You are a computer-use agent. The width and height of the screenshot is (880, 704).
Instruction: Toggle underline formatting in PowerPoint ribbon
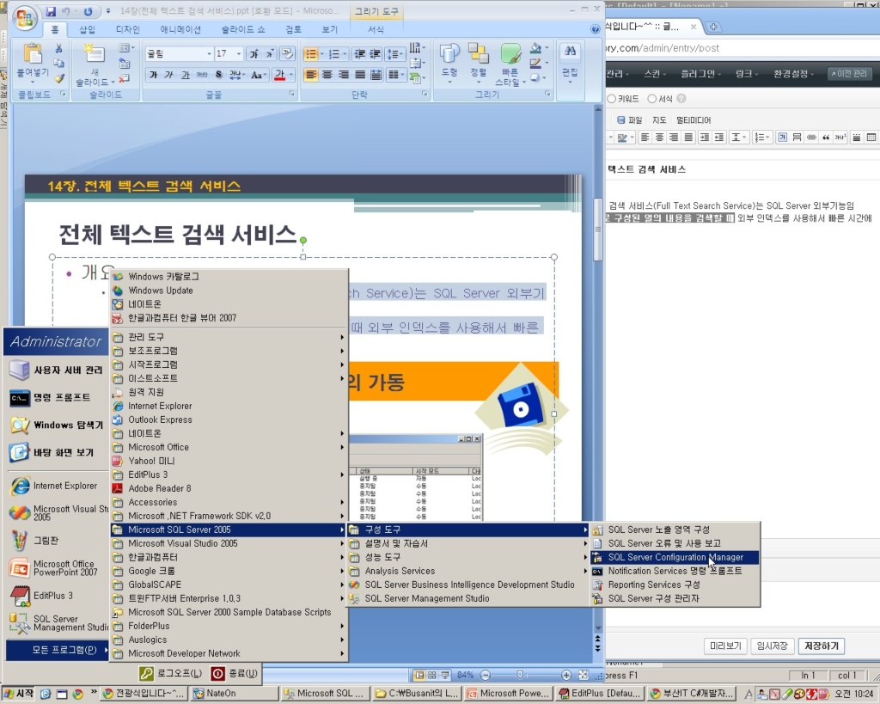(186, 75)
